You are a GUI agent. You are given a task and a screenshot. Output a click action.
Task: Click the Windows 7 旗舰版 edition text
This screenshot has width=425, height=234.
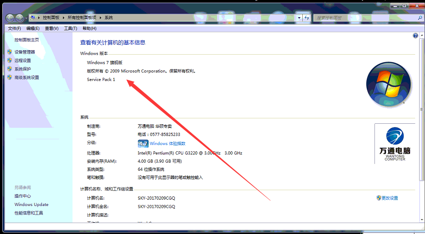click(105, 62)
